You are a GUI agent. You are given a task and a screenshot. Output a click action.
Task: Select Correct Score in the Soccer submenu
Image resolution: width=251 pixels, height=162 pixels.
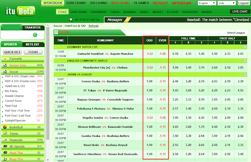pyautogui.click(x=13, y=101)
